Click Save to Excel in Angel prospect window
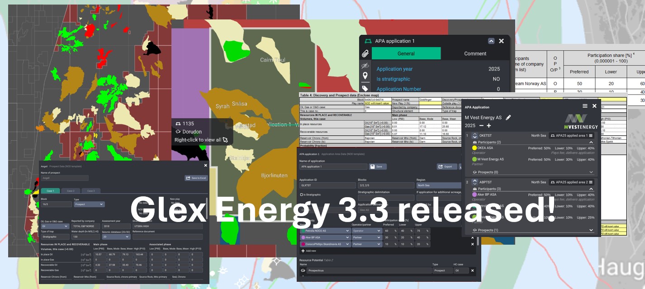 pyautogui.click(x=196, y=178)
